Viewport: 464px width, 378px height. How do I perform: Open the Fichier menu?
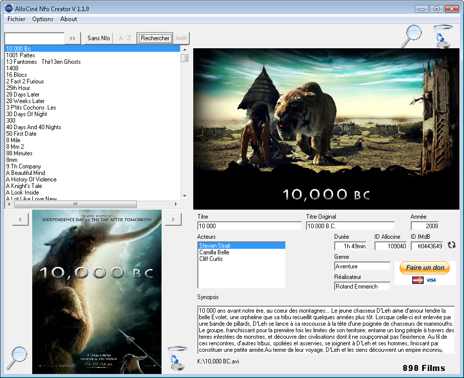click(16, 19)
